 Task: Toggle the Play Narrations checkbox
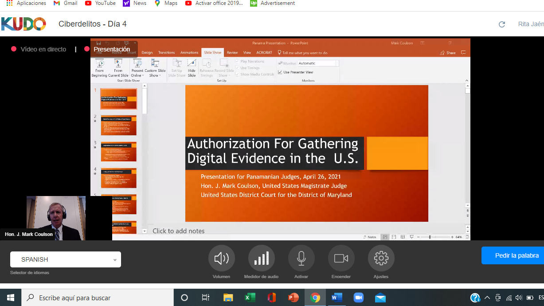click(x=238, y=62)
